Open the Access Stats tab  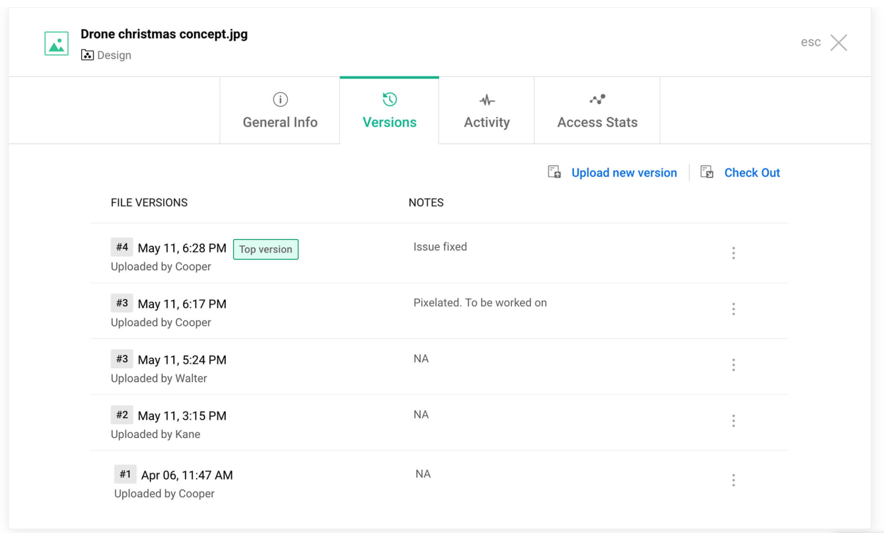pos(597,122)
